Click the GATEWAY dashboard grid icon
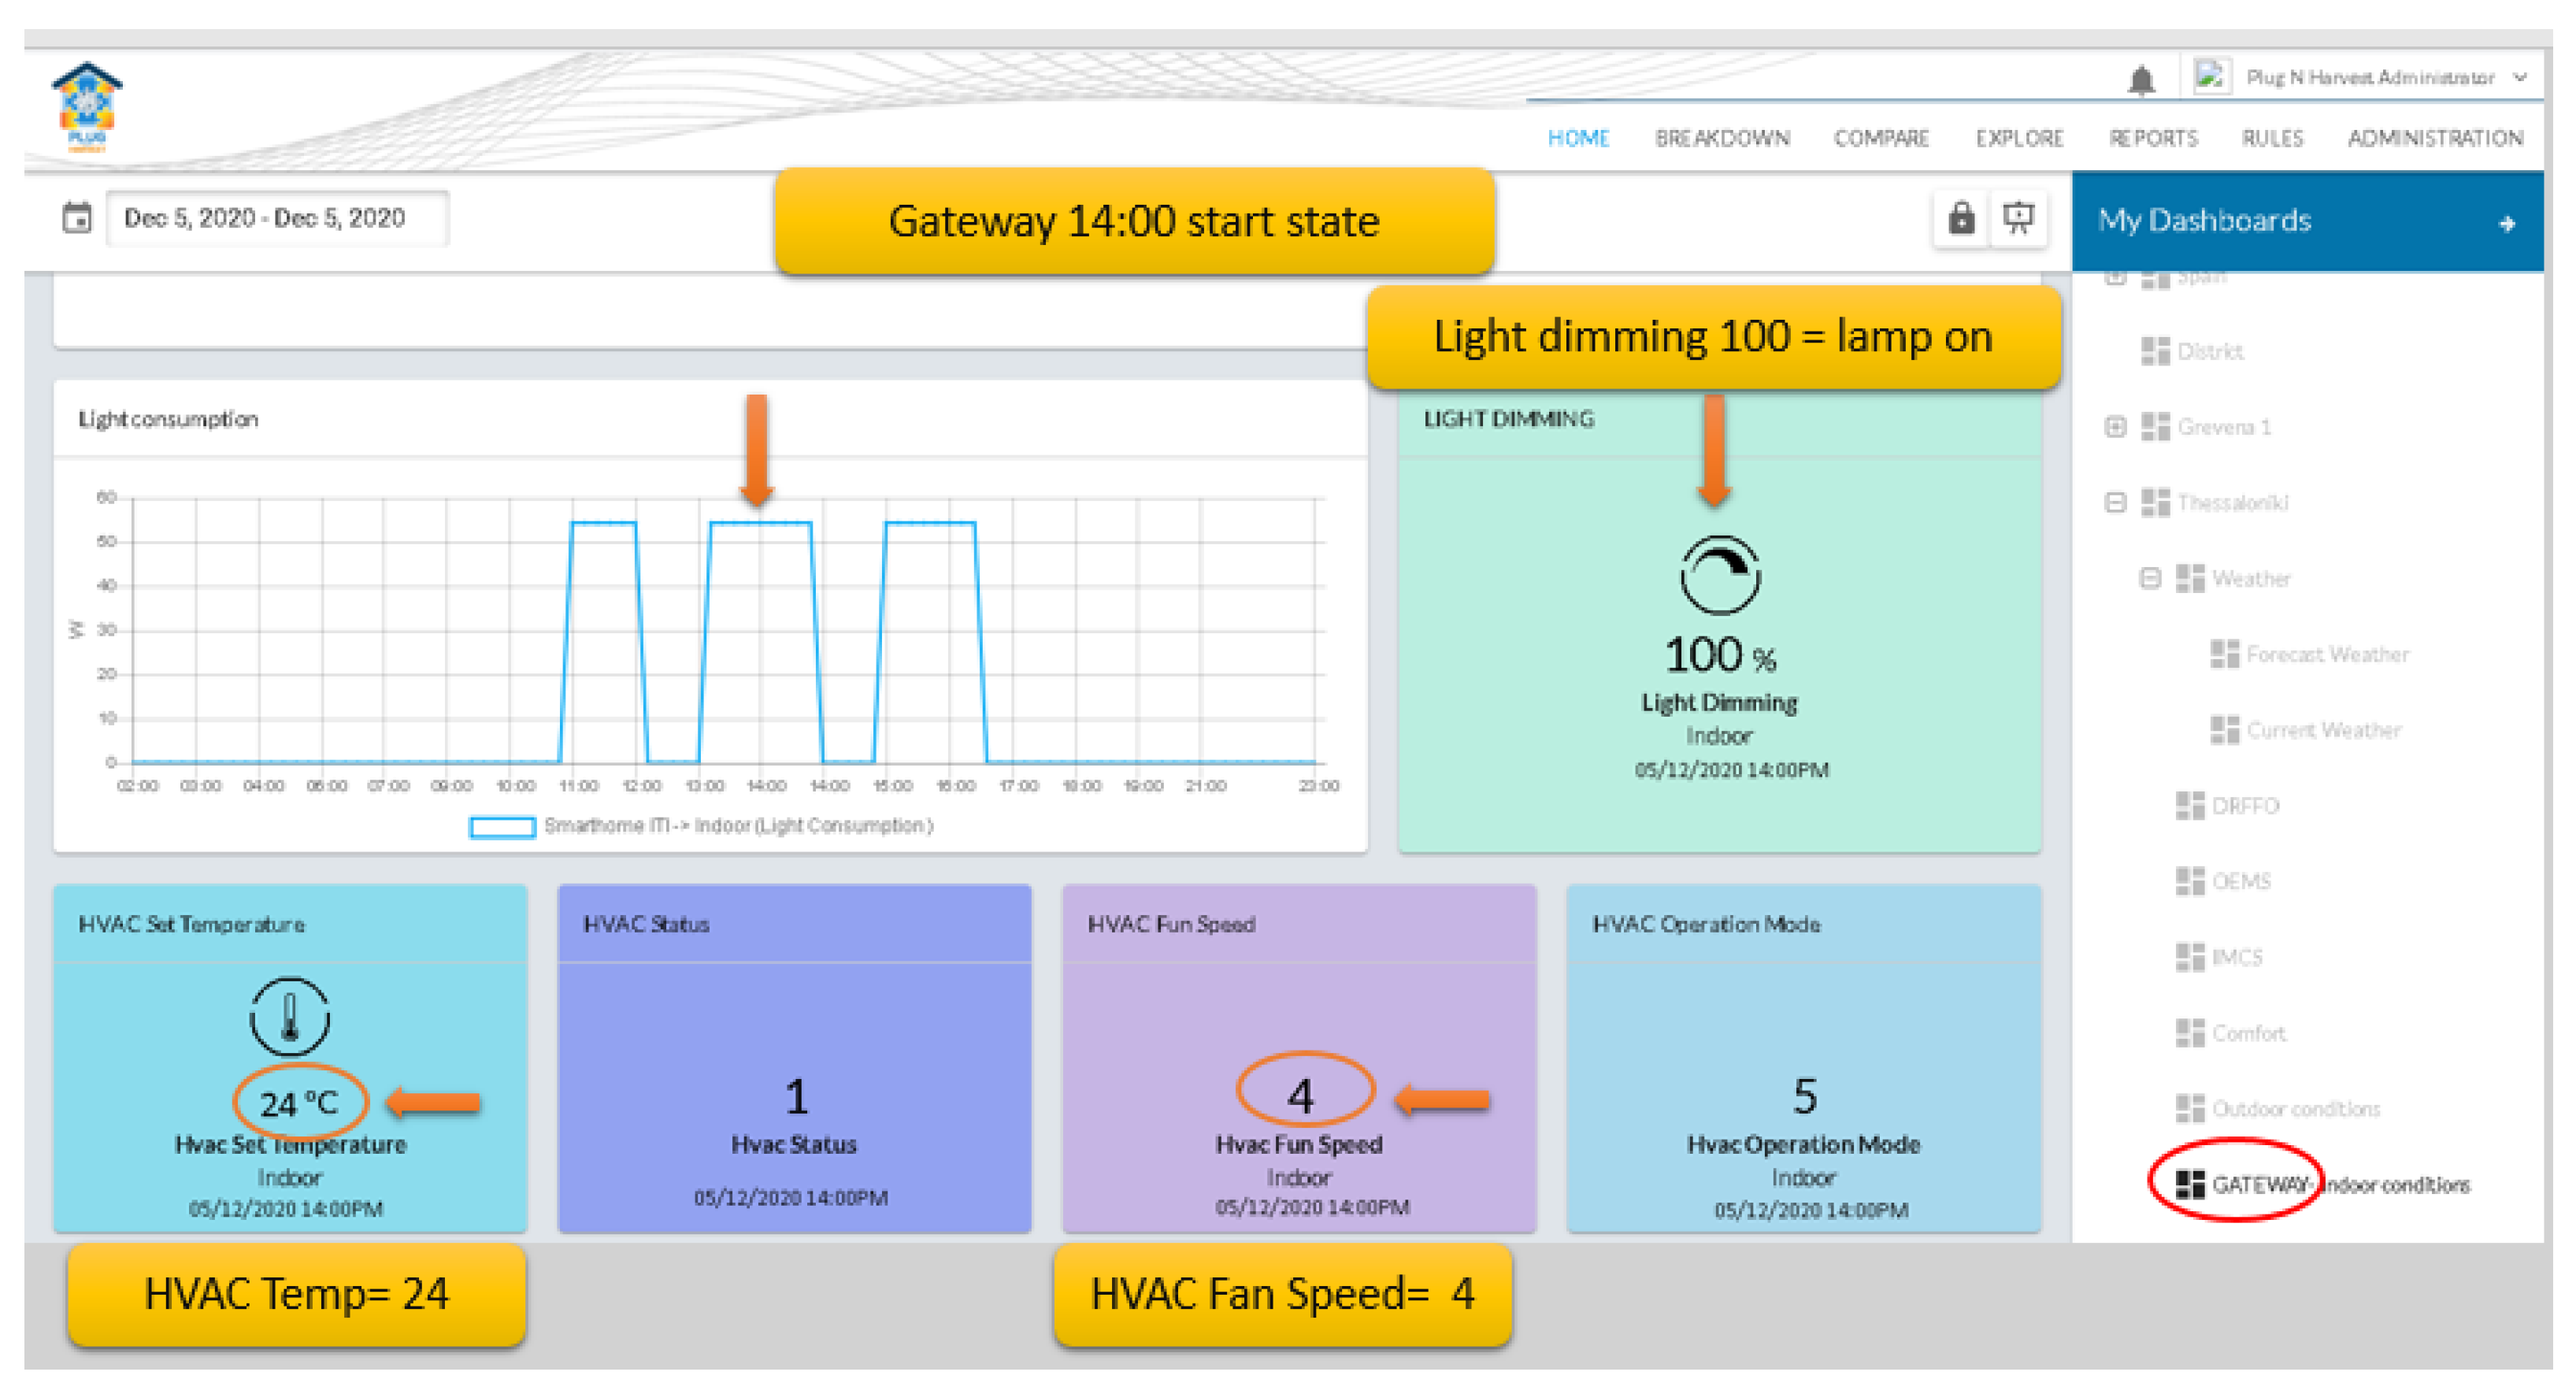Screen dimensions: 2576x1394 (x=2189, y=1184)
